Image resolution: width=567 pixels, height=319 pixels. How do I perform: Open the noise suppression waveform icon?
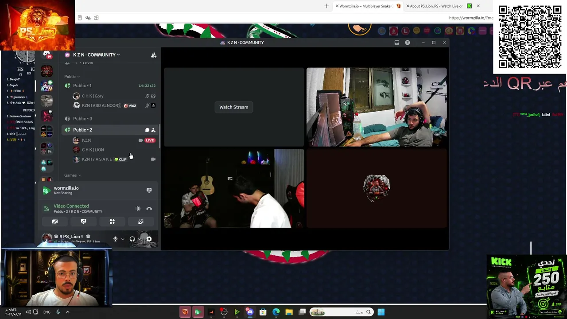coord(138,209)
